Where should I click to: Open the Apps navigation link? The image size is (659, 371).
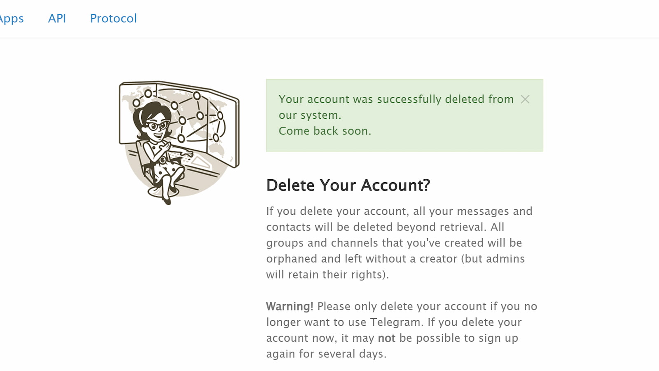point(12,19)
